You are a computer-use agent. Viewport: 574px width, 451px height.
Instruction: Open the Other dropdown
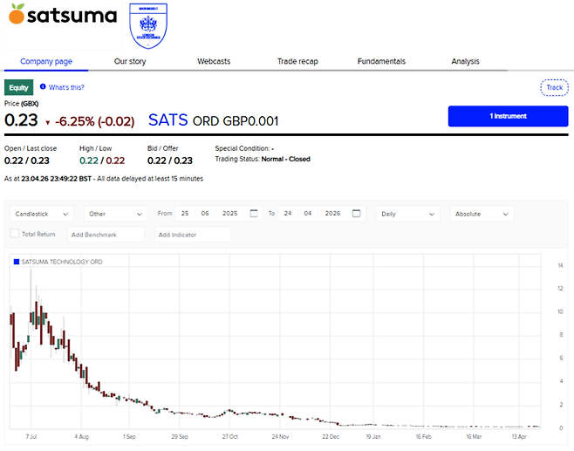(116, 214)
